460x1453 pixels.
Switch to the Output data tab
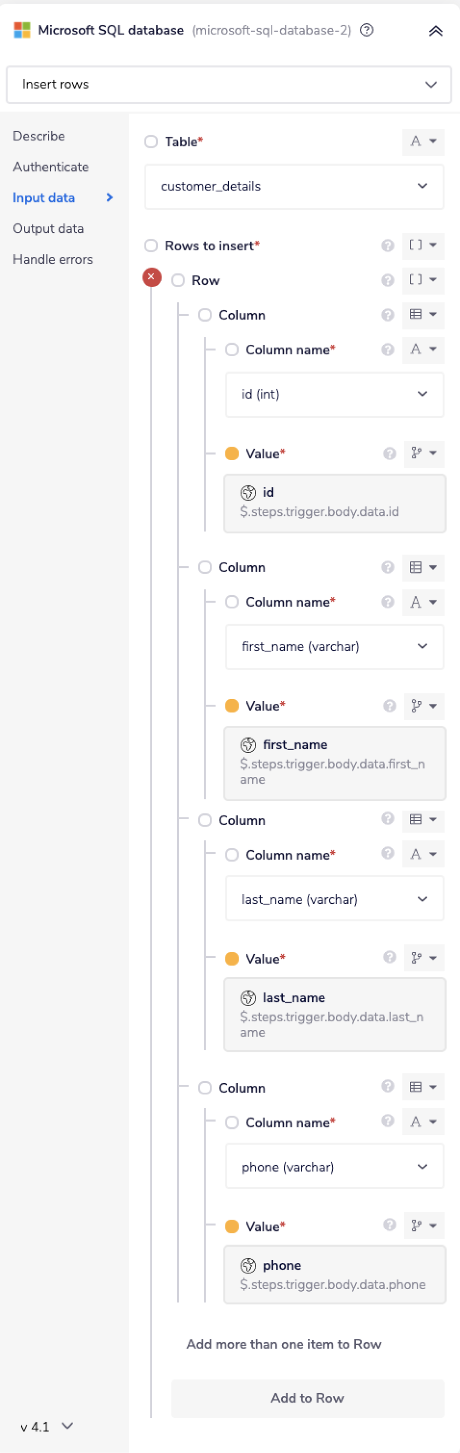click(48, 228)
